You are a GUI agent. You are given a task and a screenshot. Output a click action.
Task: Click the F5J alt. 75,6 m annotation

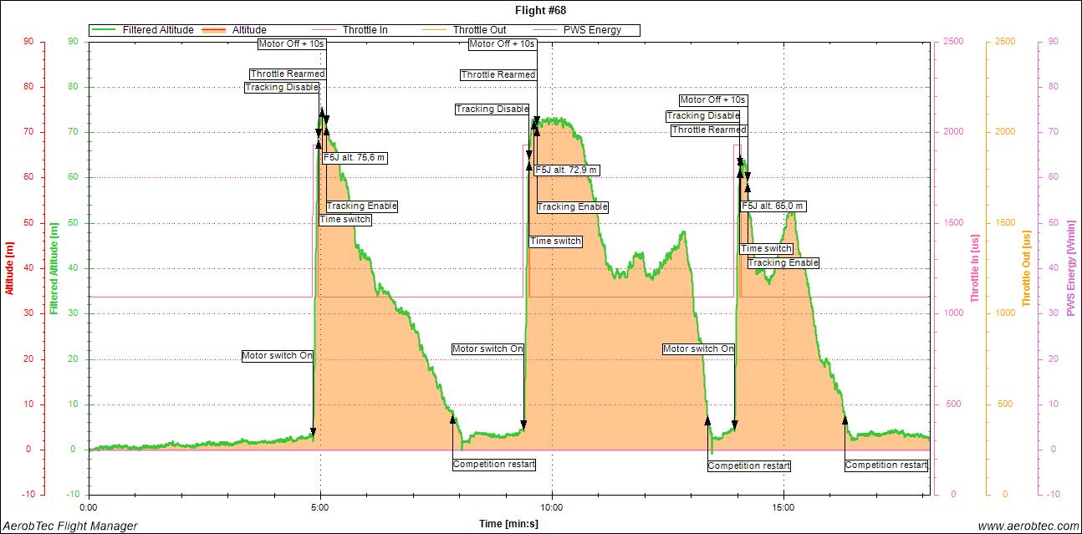point(355,157)
